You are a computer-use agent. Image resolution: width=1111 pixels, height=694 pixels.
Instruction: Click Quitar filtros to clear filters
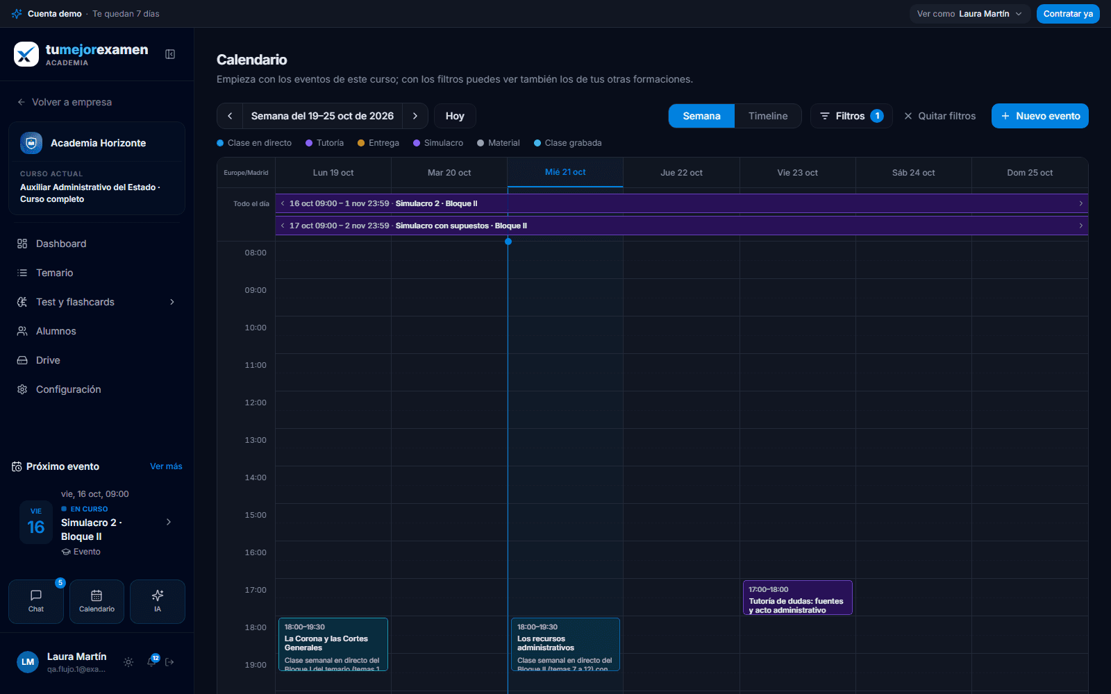tap(939, 116)
